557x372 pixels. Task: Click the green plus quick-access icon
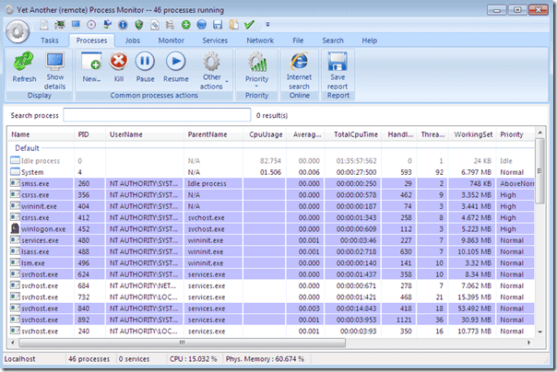coord(185,25)
